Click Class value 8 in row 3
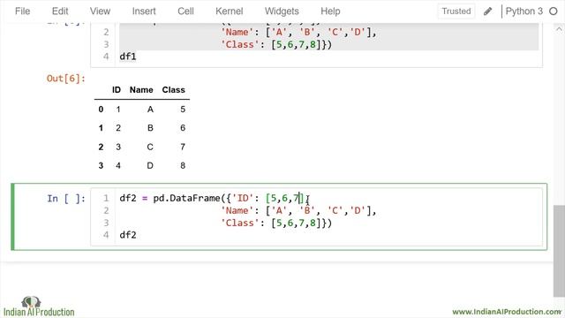 coord(183,165)
